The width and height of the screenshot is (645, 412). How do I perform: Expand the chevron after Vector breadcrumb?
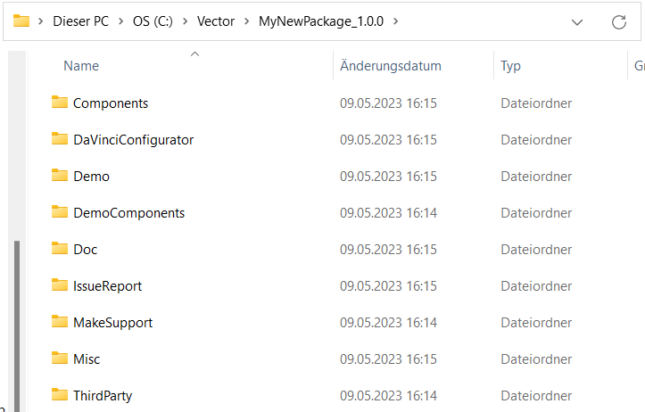point(247,21)
